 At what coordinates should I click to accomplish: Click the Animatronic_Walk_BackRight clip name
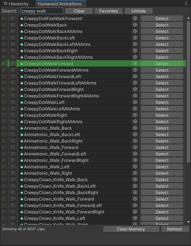pyautogui.click(x=53, y=141)
